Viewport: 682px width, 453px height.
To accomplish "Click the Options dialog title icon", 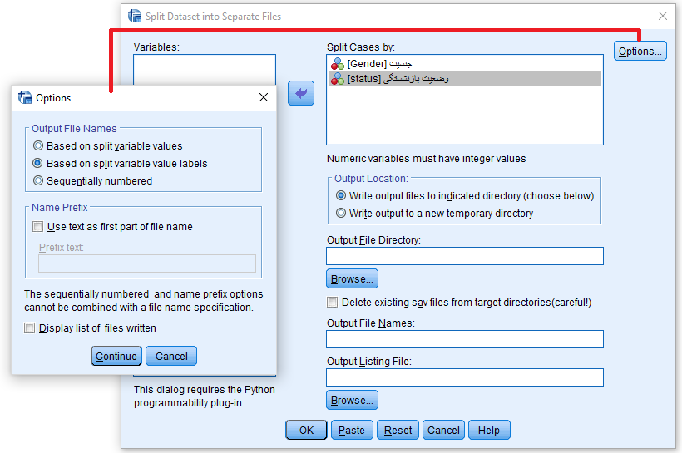I will coord(25,97).
